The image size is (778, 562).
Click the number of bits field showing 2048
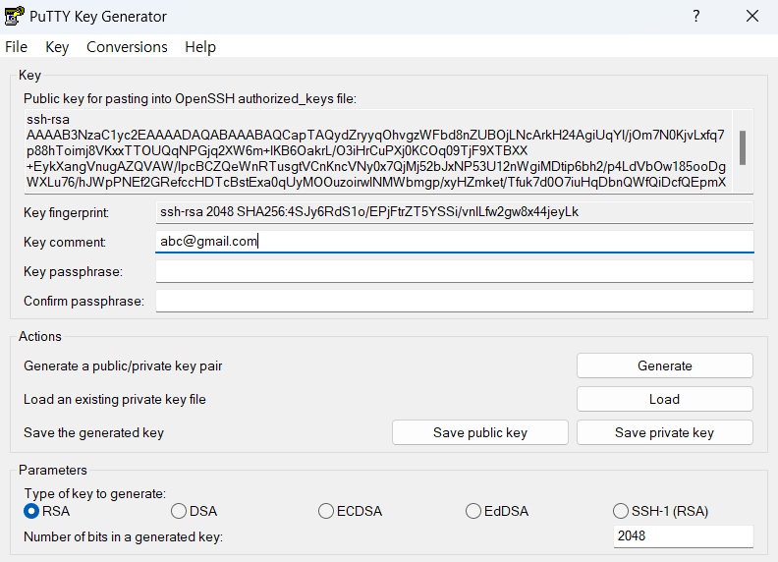(x=684, y=536)
